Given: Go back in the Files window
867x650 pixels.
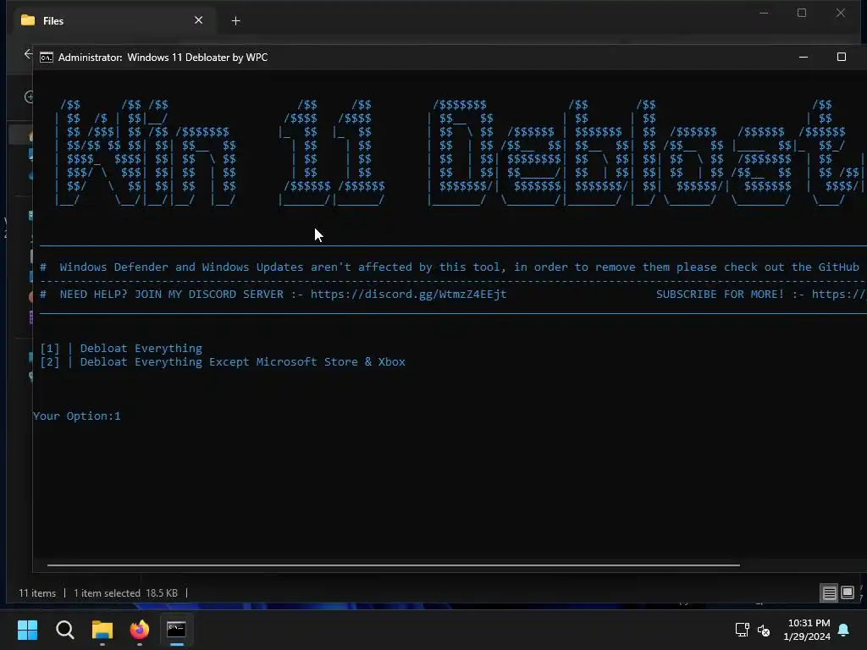Looking at the screenshot, I should (x=28, y=53).
